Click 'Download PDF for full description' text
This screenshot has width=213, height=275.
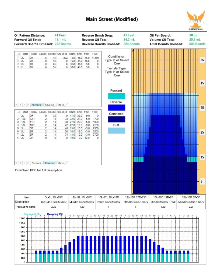pos(39,170)
